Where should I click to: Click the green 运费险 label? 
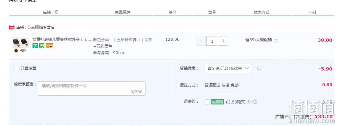tap(217, 102)
